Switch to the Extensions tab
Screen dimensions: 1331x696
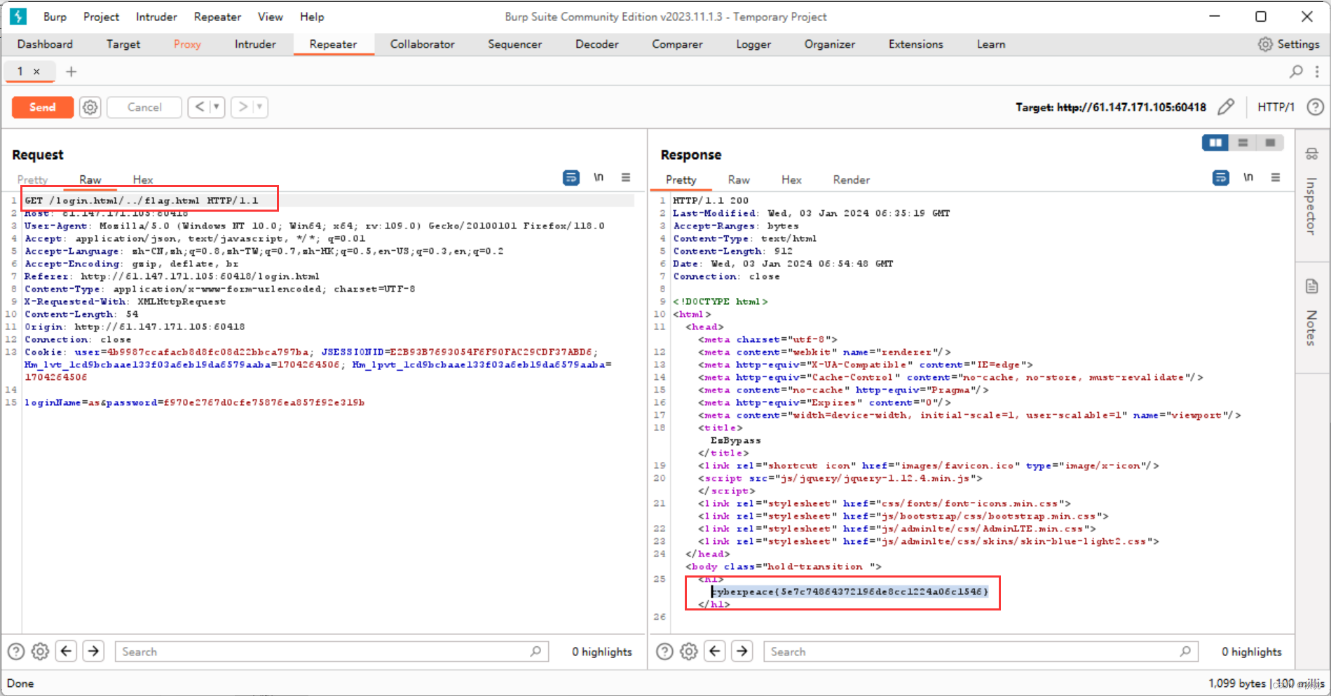(916, 44)
